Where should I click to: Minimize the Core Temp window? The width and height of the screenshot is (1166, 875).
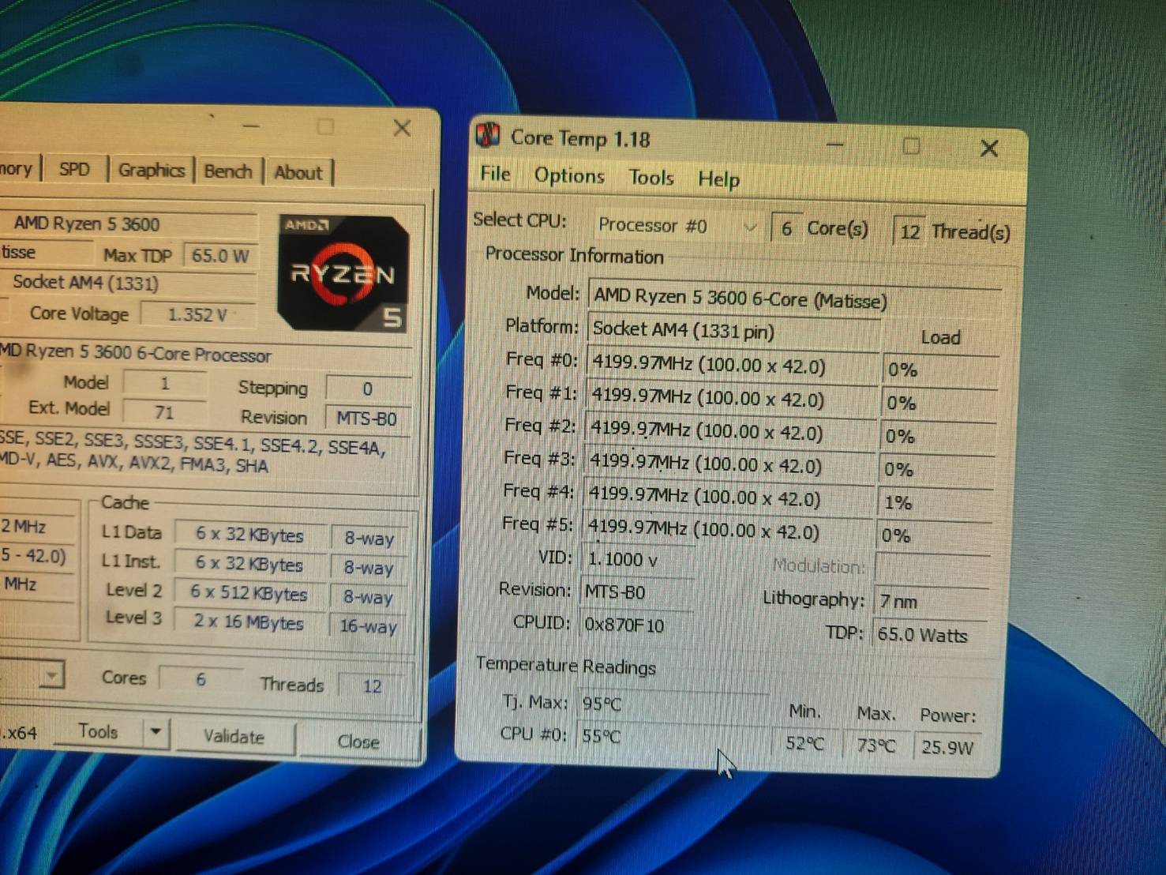(x=835, y=145)
